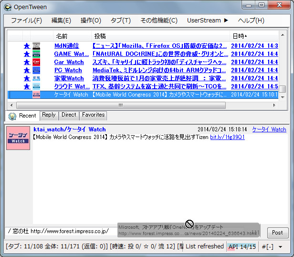The width and height of the screenshot is (294, 257).
Task: Open the #[-] hashtag dropdown arrow
Action: 281,247
